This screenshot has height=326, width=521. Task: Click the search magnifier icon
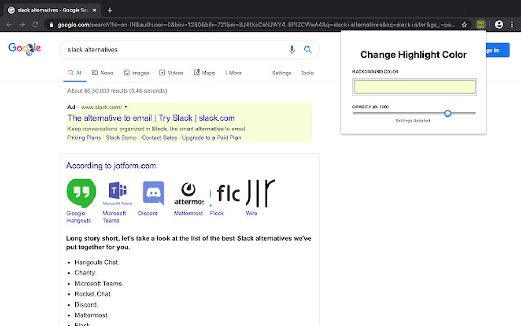[308, 50]
